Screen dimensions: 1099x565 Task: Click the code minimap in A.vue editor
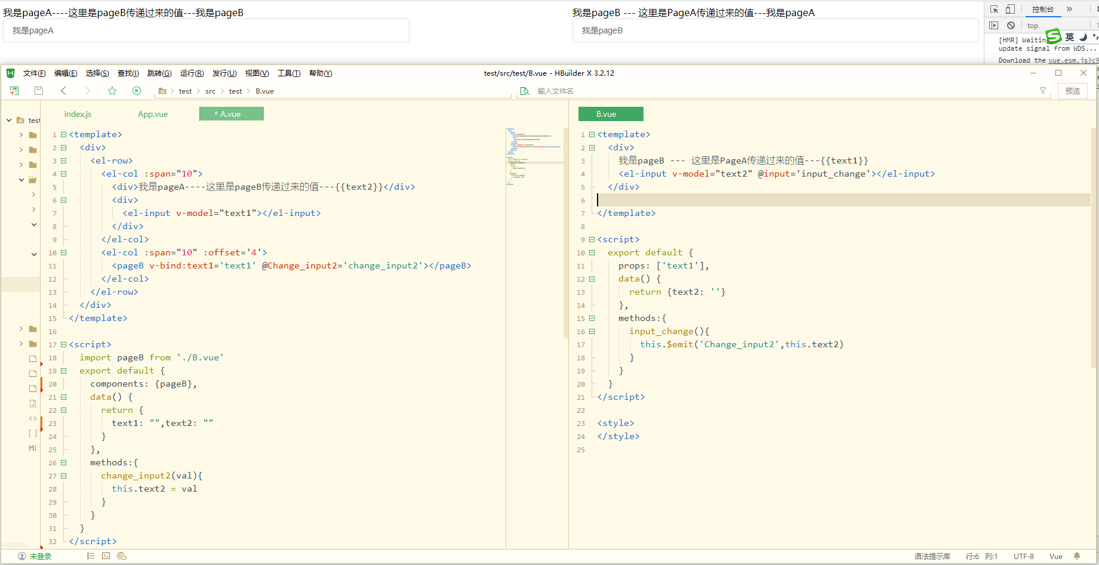click(534, 156)
